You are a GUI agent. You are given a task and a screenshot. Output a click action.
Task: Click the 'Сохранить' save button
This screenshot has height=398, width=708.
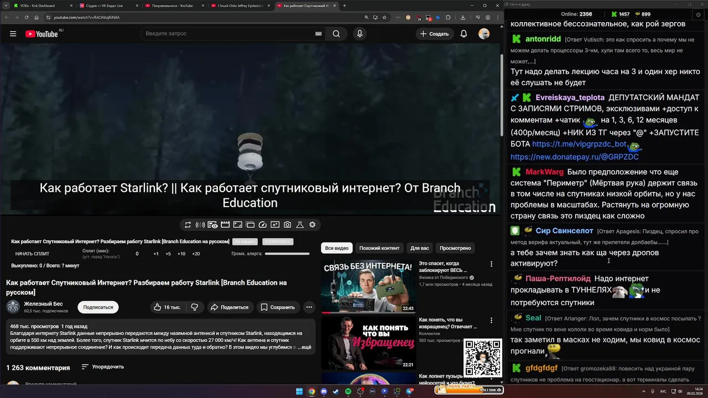[x=278, y=307]
